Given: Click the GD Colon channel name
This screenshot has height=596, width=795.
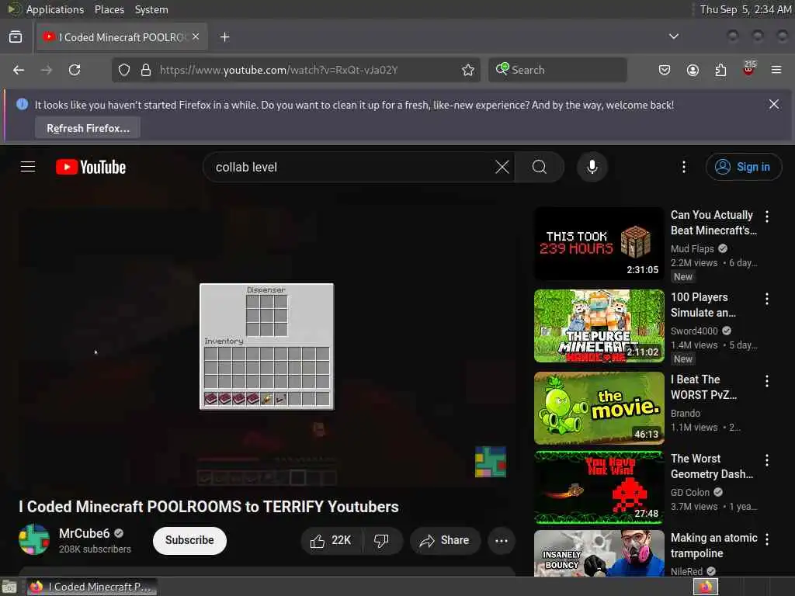Looking at the screenshot, I should (690, 492).
